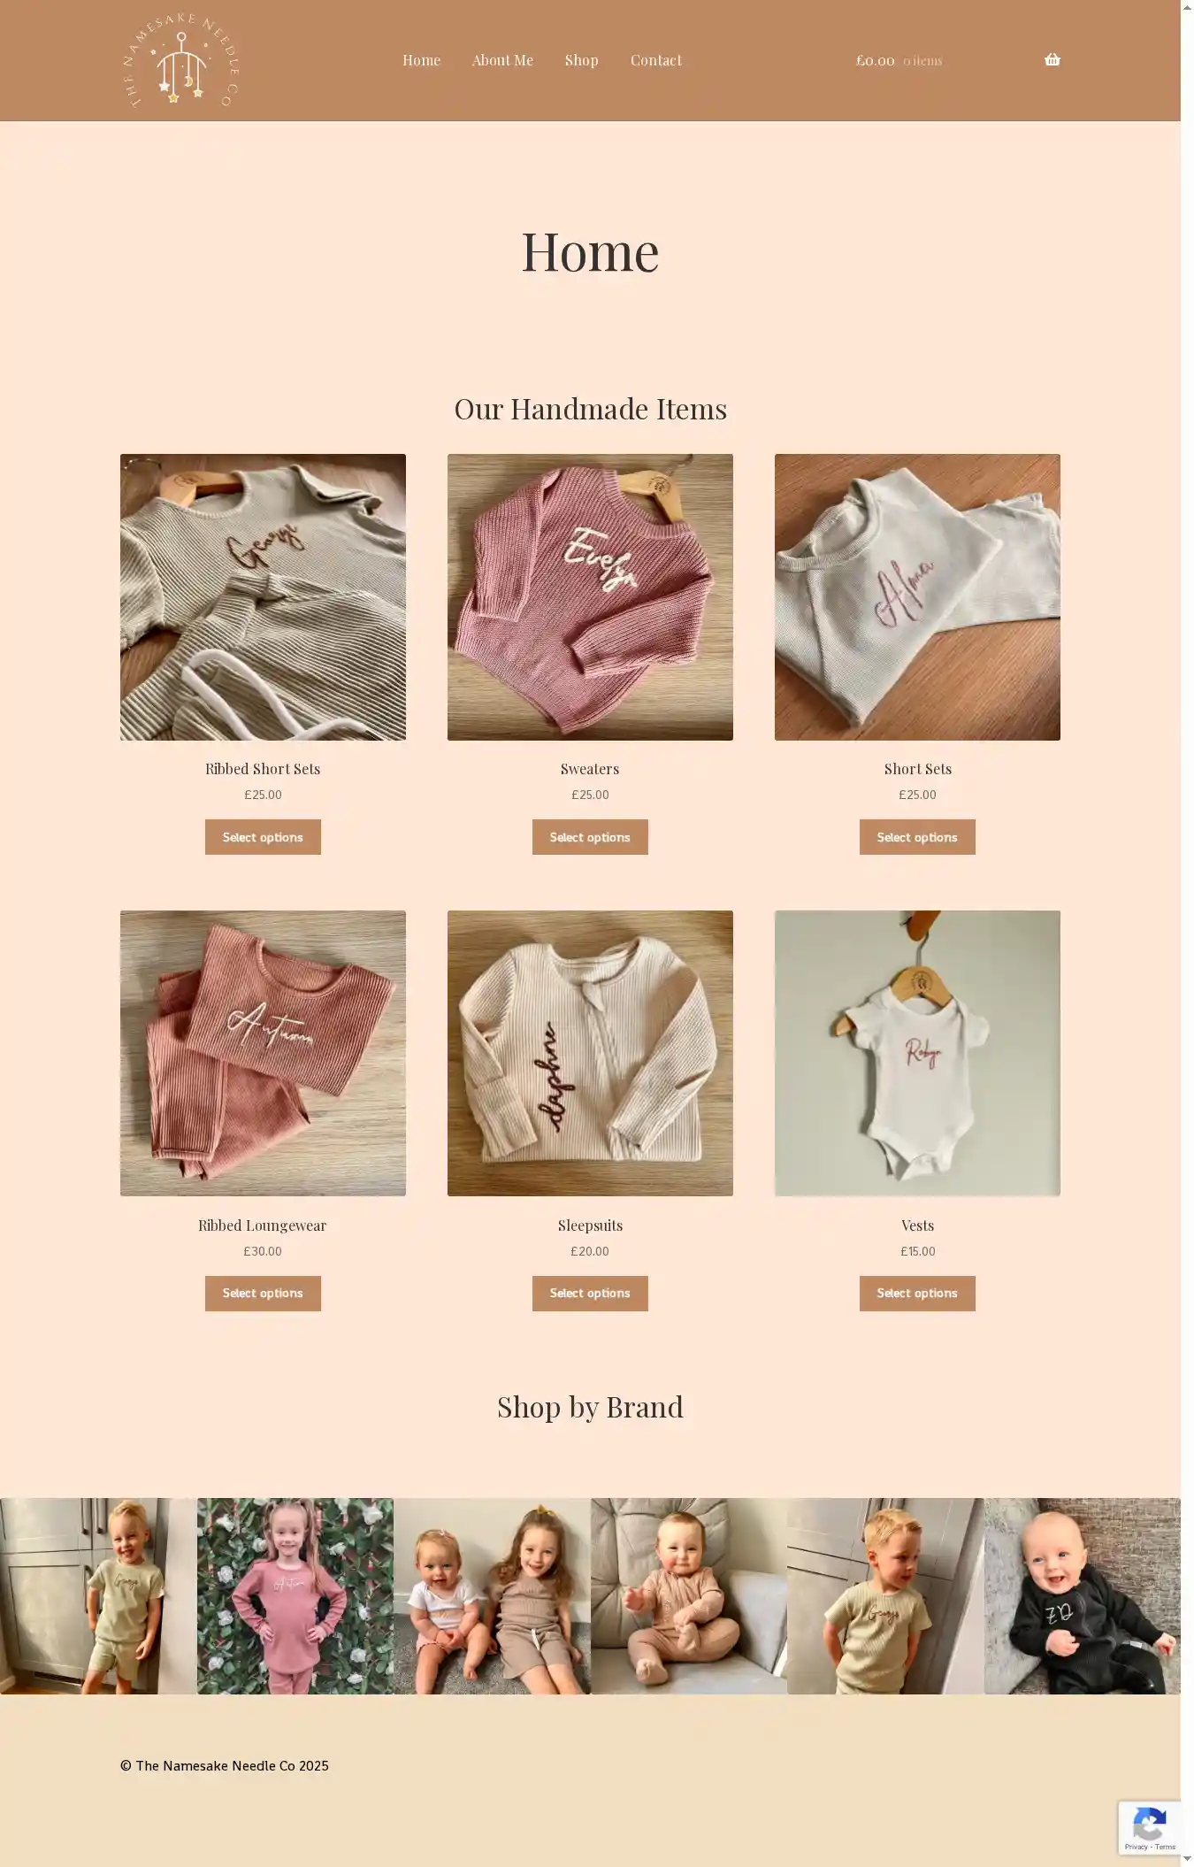Open the baby in black outfit photo
Image resolution: width=1194 pixels, height=1867 pixels.
1083,1596
